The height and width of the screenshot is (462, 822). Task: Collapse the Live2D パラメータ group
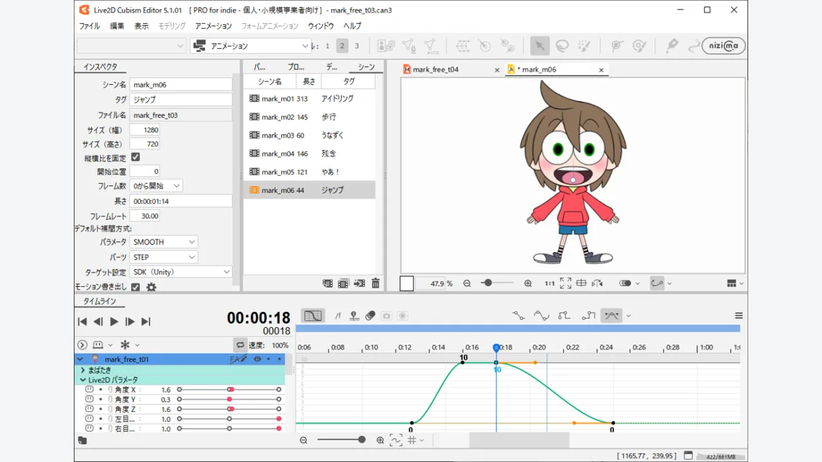pyautogui.click(x=83, y=380)
